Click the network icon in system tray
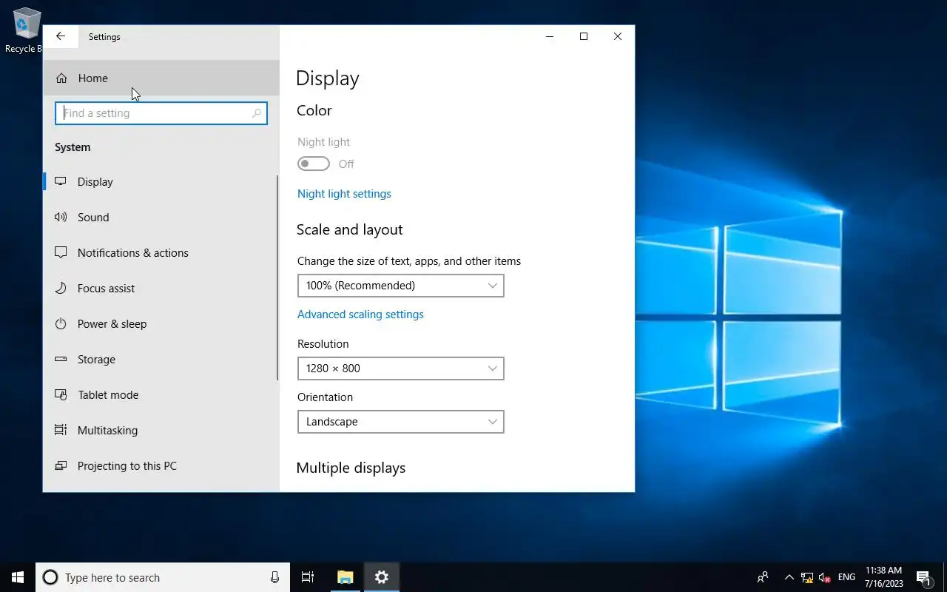The height and width of the screenshot is (592, 947). [x=807, y=577]
